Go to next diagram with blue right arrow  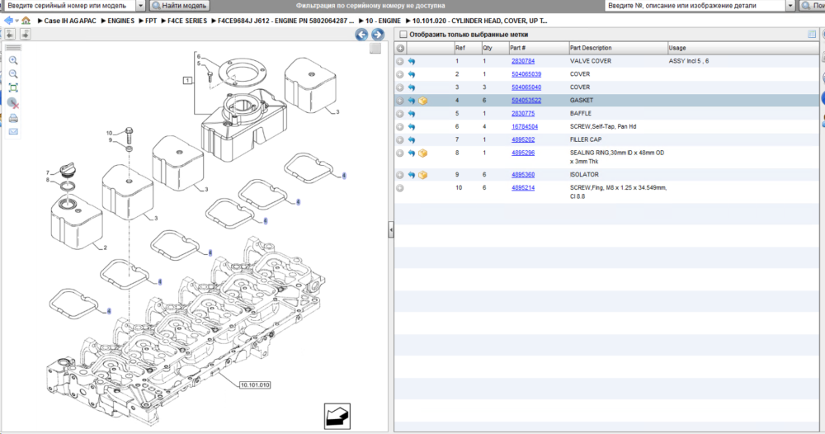point(378,35)
